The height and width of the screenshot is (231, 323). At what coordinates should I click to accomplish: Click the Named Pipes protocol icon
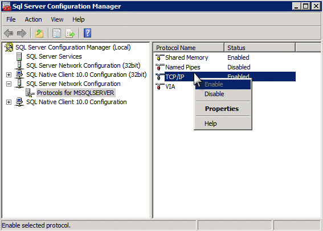[160, 67]
